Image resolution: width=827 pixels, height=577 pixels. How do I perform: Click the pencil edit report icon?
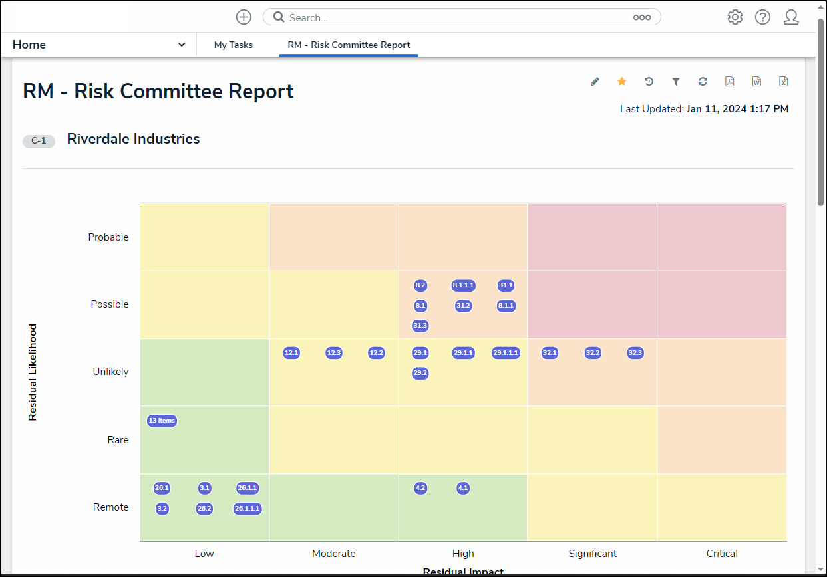(595, 82)
